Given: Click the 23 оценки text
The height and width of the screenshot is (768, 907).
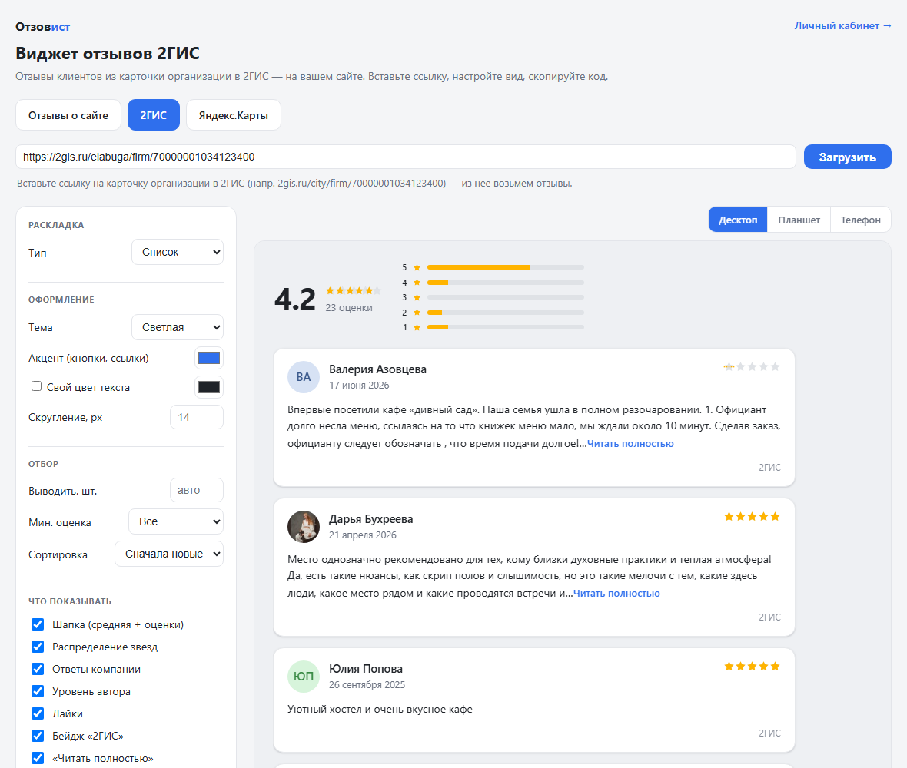Looking at the screenshot, I should [x=349, y=307].
